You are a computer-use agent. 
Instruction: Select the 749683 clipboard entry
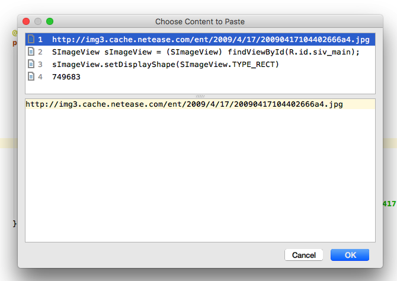(200, 77)
